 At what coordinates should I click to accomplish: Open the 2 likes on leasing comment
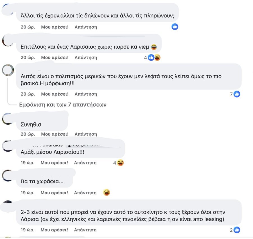click(235, 230)
